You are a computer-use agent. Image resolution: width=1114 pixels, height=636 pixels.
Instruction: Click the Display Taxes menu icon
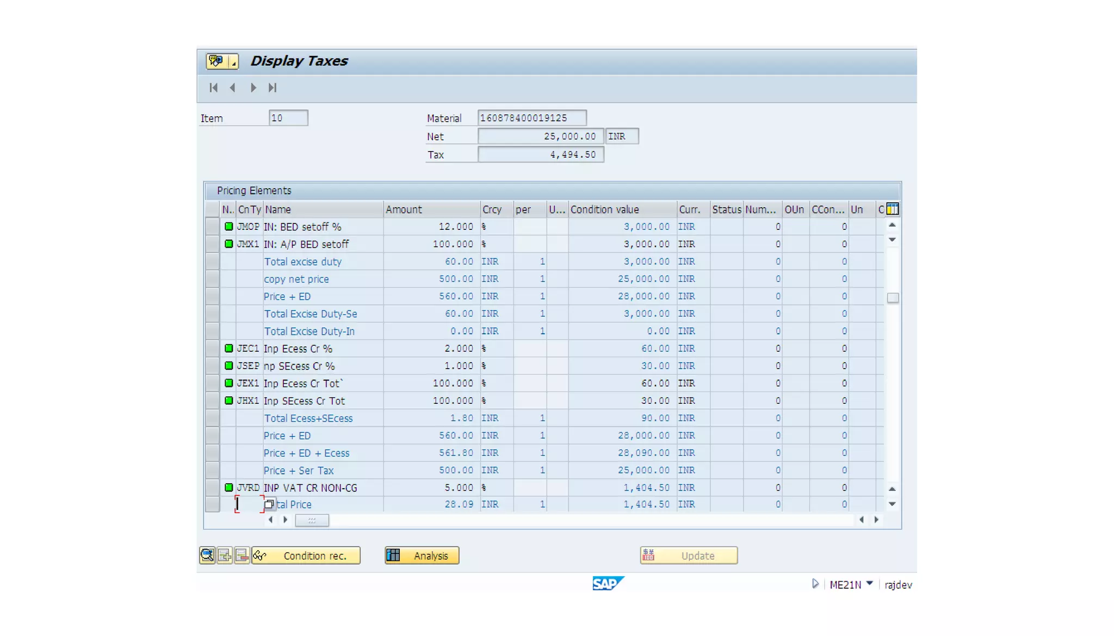217,61
